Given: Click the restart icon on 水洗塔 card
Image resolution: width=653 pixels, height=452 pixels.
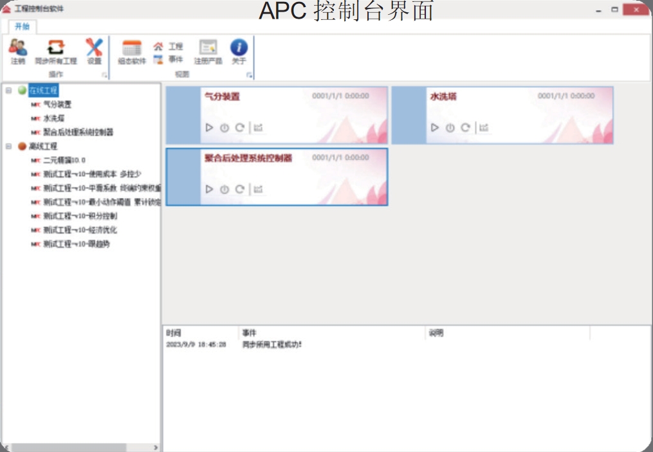Looking at the screenshot, I should (464, 127).
